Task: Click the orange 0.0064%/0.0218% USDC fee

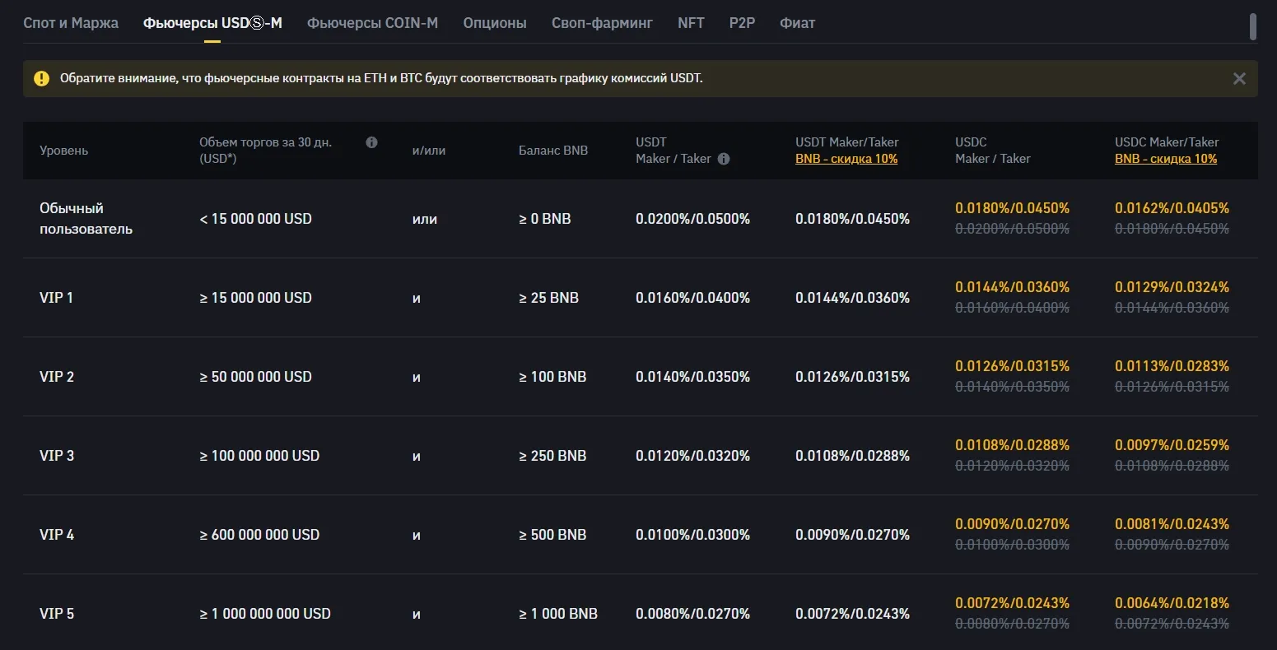Action: (x=1172, y=603)
